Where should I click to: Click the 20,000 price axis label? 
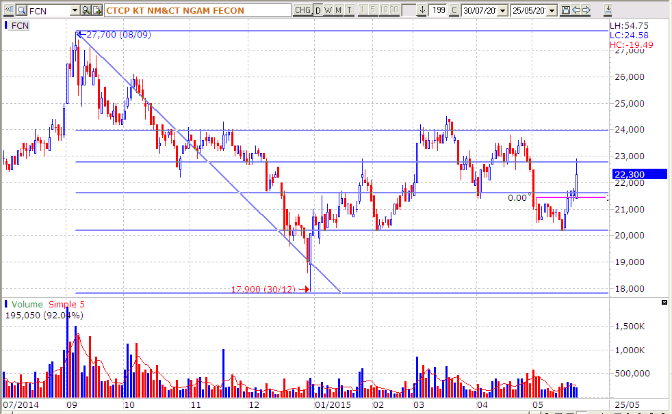pyautogui.click(x=630, y=236)
